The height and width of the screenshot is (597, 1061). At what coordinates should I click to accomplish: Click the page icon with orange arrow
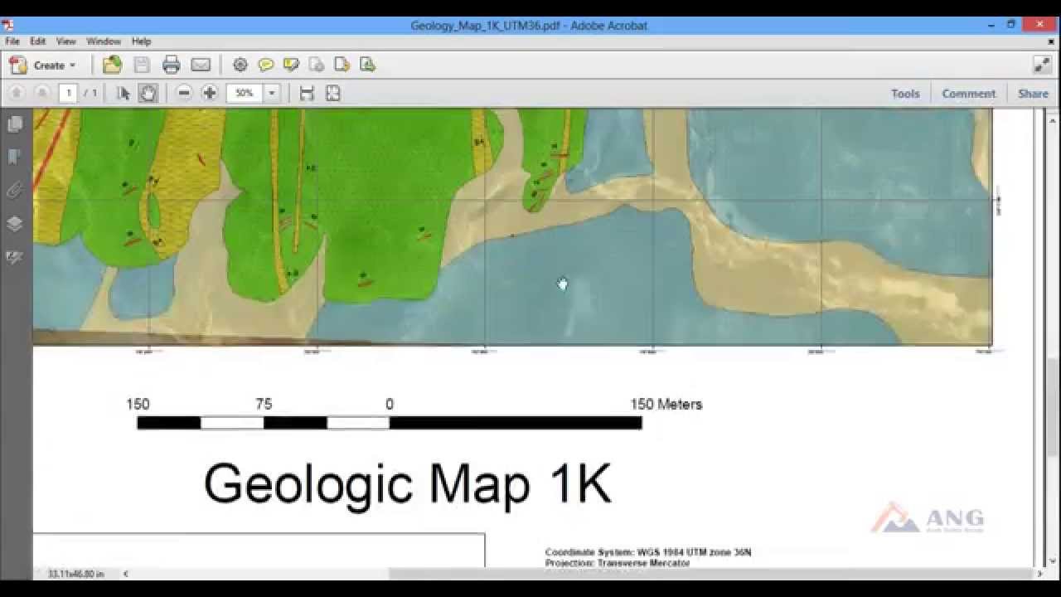342,65
